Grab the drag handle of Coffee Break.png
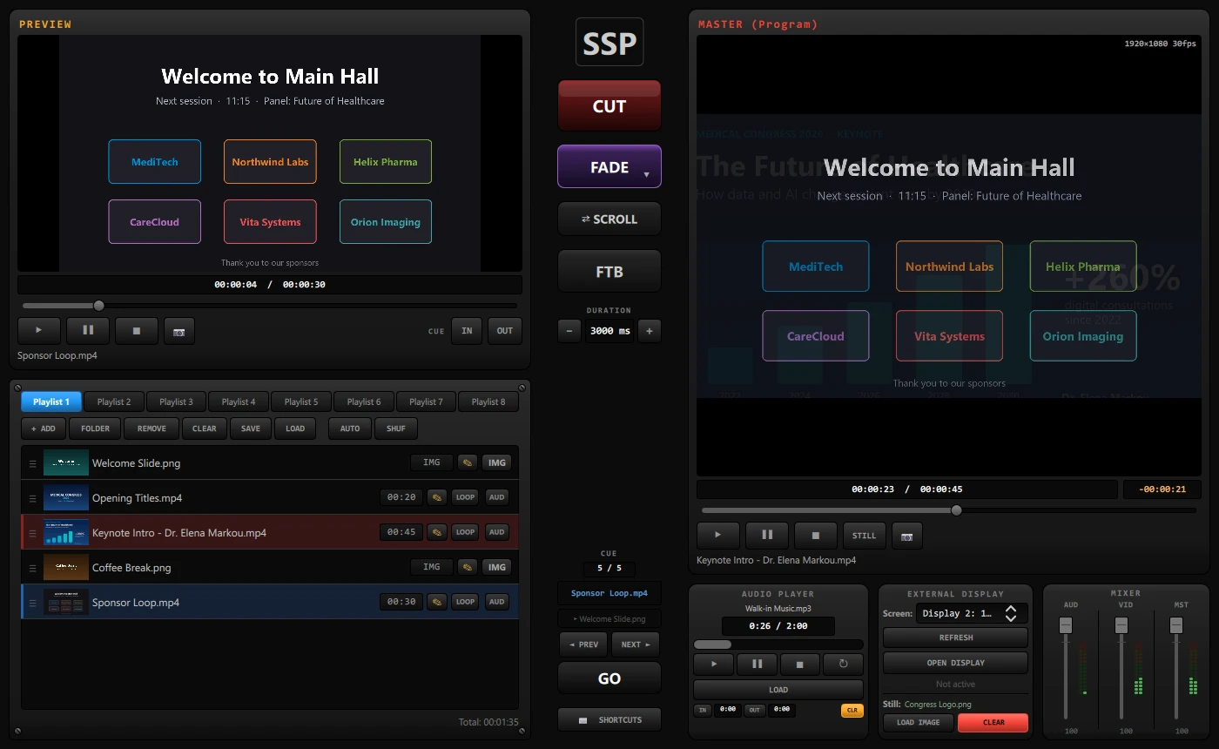1219x749 pixels. point(33,567)
